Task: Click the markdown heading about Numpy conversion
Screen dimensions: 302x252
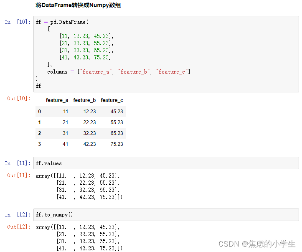Action: pyautogui.click(x=79, y=6)
